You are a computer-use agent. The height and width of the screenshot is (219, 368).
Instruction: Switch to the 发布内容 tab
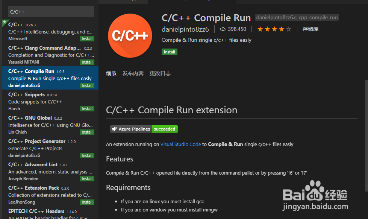tap(133, 73)
